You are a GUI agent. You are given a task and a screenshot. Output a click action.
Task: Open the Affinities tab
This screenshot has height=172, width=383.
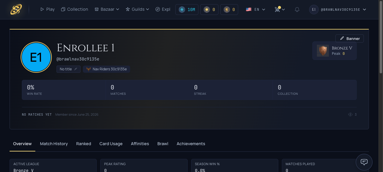(x=140, y=144)
